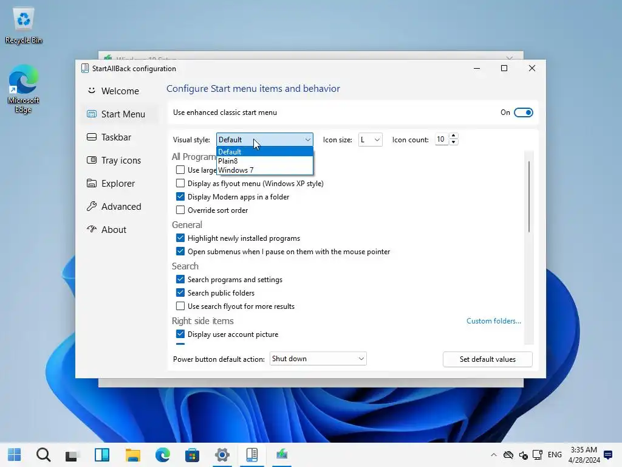Open taskbar Search magnifier

point(43,455)
